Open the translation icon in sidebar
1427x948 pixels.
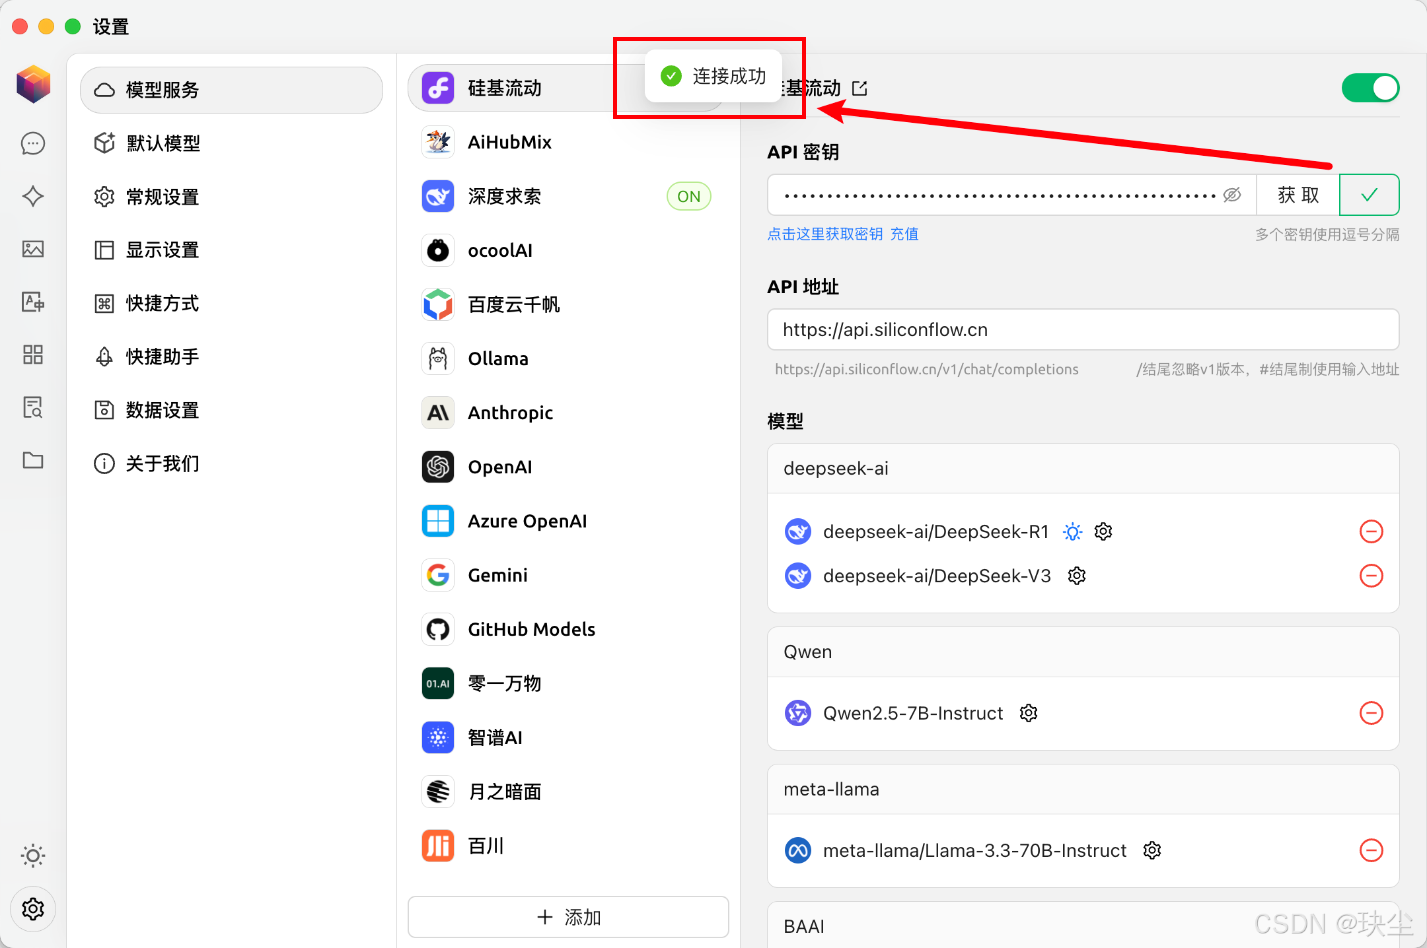(33, 302)
